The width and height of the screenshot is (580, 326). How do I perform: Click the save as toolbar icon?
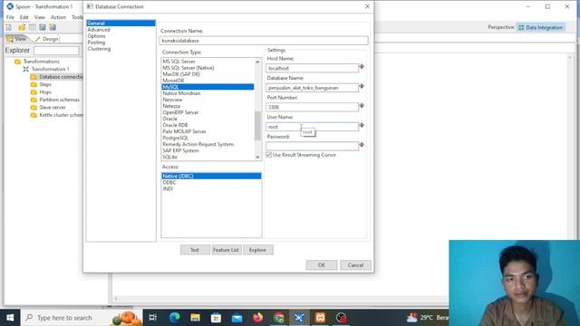click(x=53, y=27)
